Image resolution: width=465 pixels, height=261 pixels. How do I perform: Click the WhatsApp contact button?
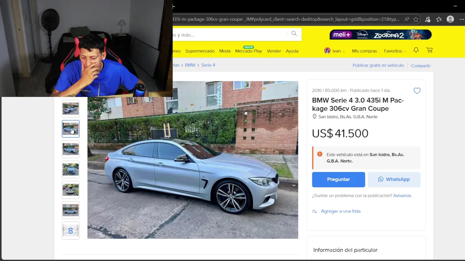[394, 179]
